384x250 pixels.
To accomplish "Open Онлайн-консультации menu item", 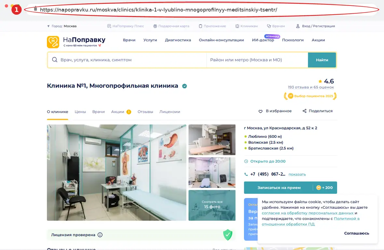I will 221,40.
